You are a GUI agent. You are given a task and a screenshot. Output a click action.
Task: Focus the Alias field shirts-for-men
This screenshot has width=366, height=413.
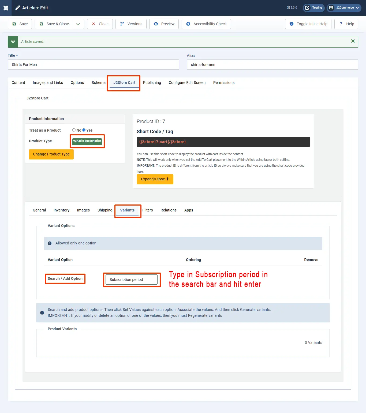coord(272,65)
